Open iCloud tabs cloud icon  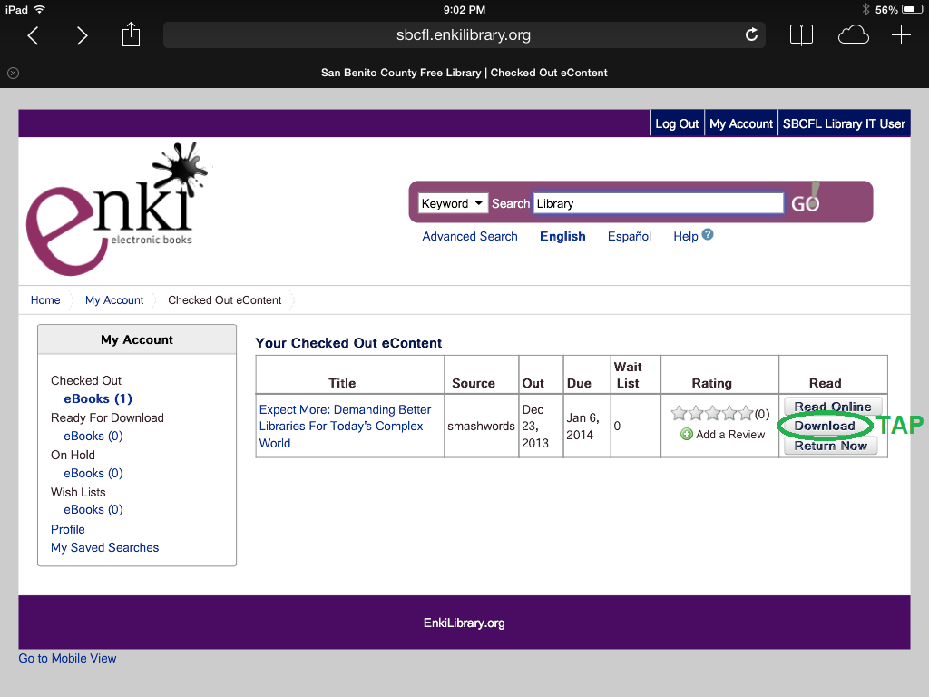click(x=853, y=35)
